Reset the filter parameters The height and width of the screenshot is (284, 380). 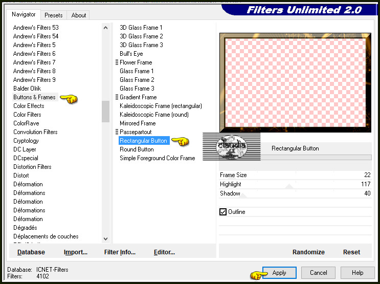(351, 252)
